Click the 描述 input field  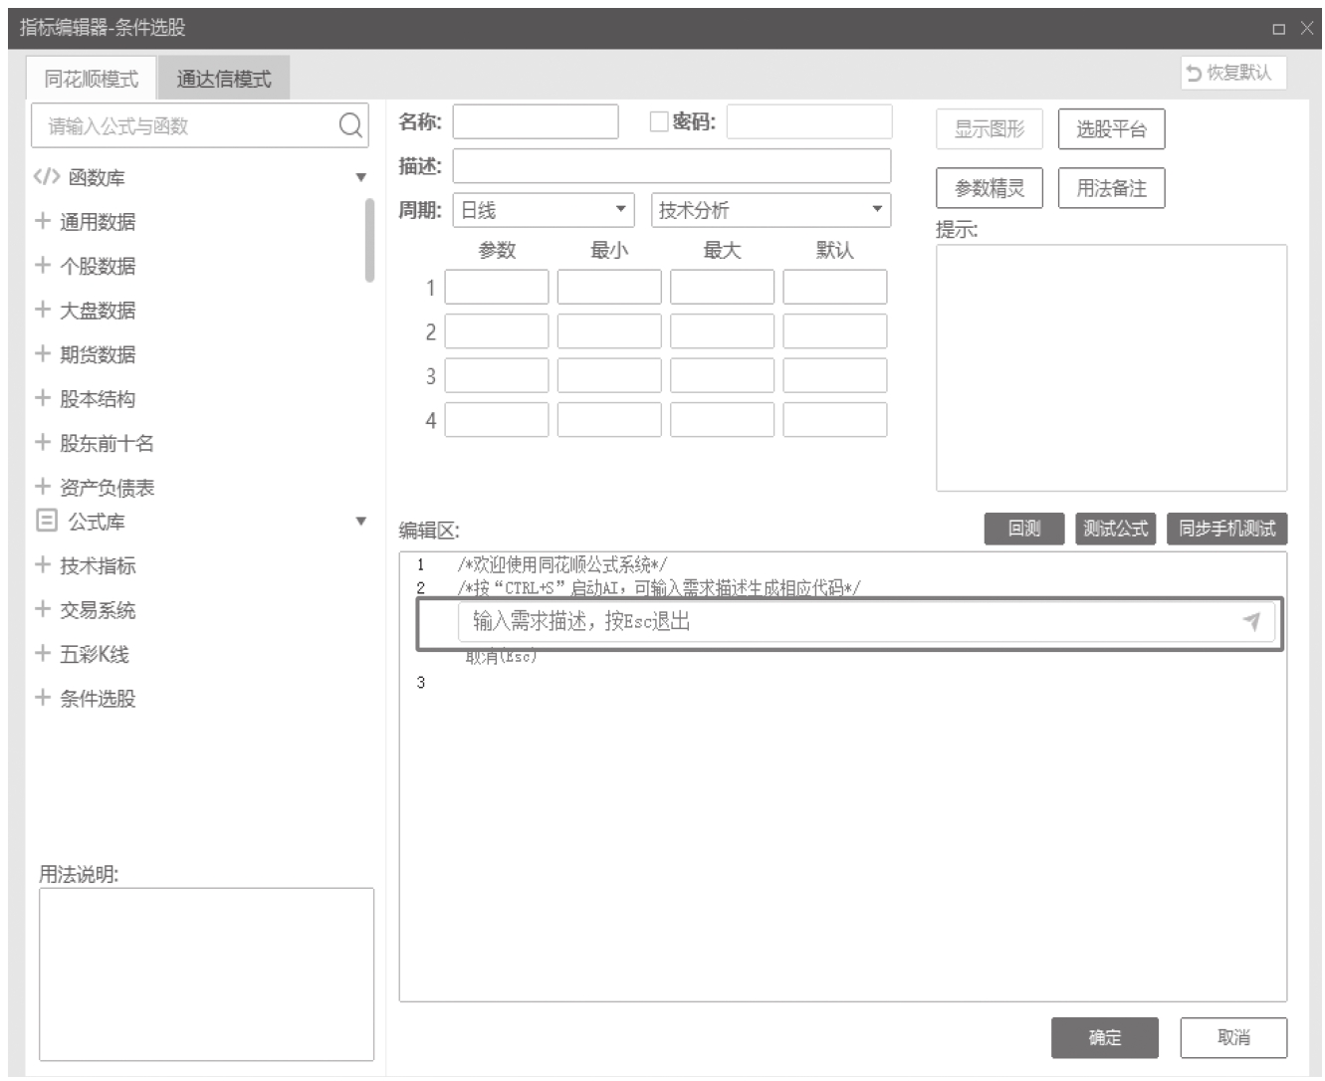pos(672,166)
